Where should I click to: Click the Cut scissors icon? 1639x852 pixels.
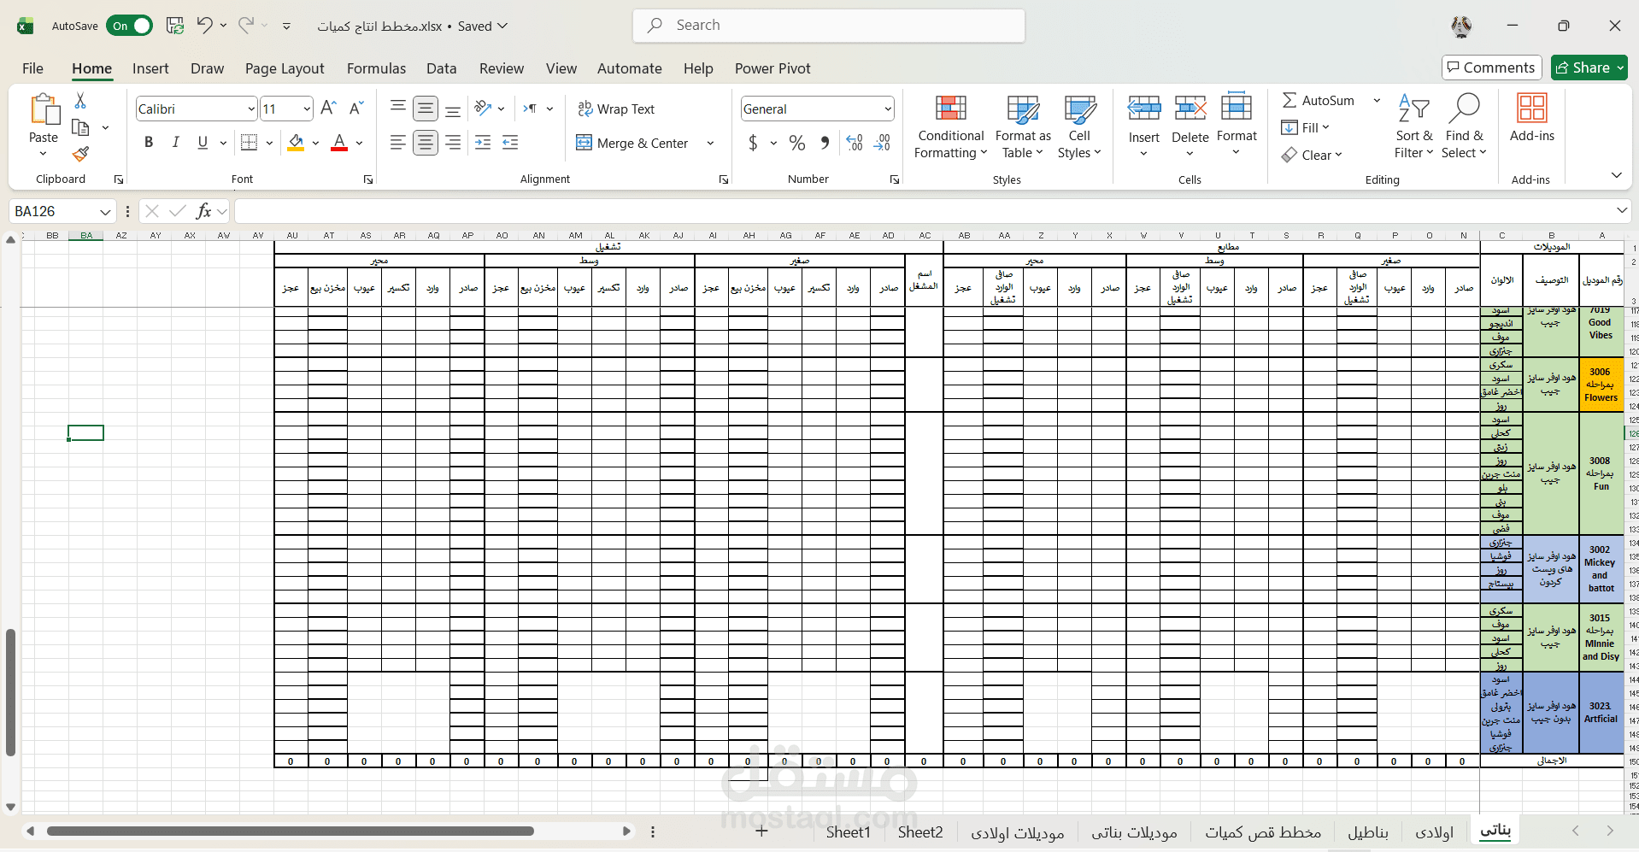(x=80, y=101)
